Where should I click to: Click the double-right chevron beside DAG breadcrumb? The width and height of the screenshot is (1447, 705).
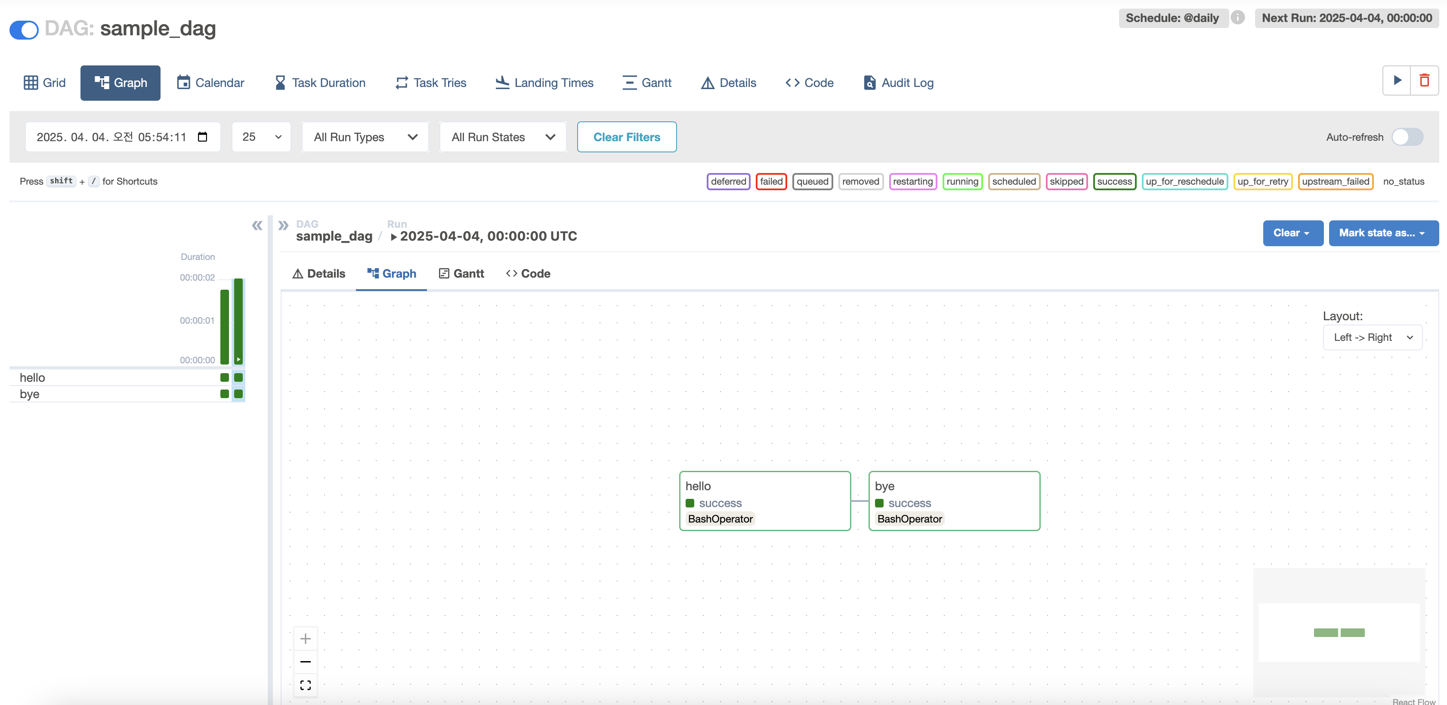283,226
